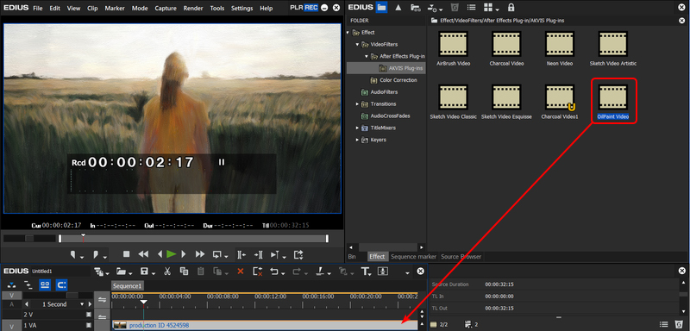The height and width of the screenshot is (331, 690).
Task: Click the Paste clipboard icon
Action: pos(201,272)
